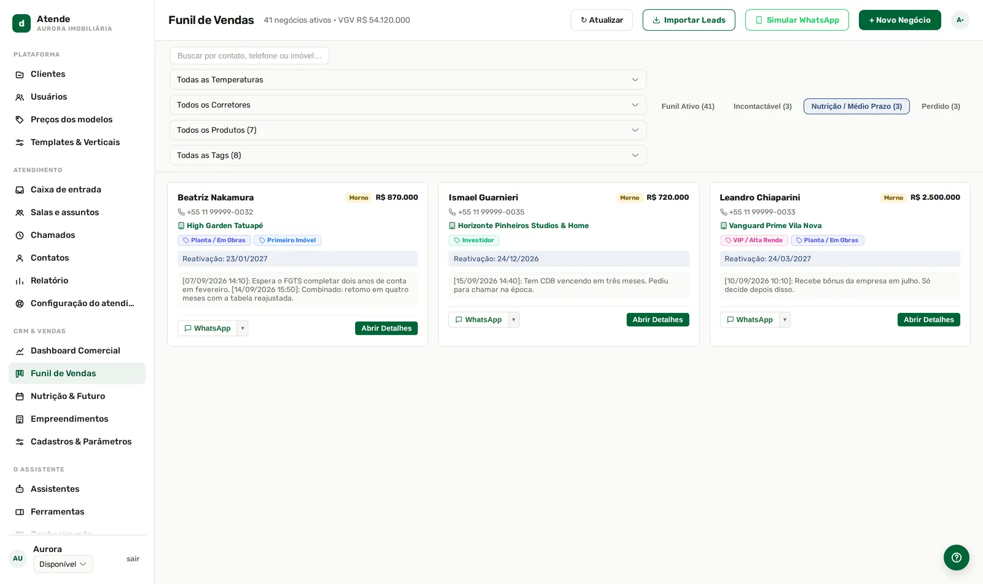Click the sair logout link
This screenshot has width=983, height=584.
click(x=133, y=559)
